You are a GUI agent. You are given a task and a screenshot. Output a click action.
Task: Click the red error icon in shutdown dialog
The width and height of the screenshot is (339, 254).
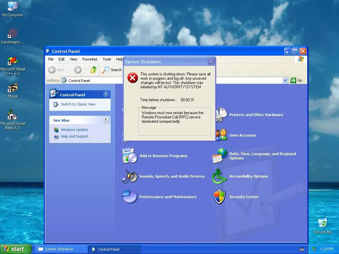pos(132,78)
